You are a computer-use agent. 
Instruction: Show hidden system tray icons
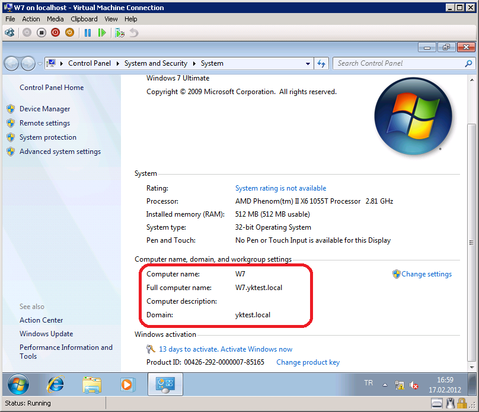click(386, 385)
